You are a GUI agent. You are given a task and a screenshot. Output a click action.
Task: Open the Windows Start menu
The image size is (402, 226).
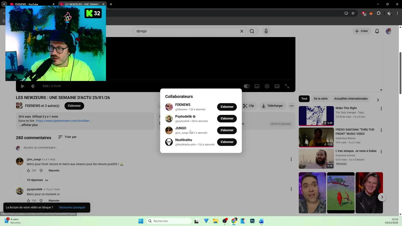141,221
